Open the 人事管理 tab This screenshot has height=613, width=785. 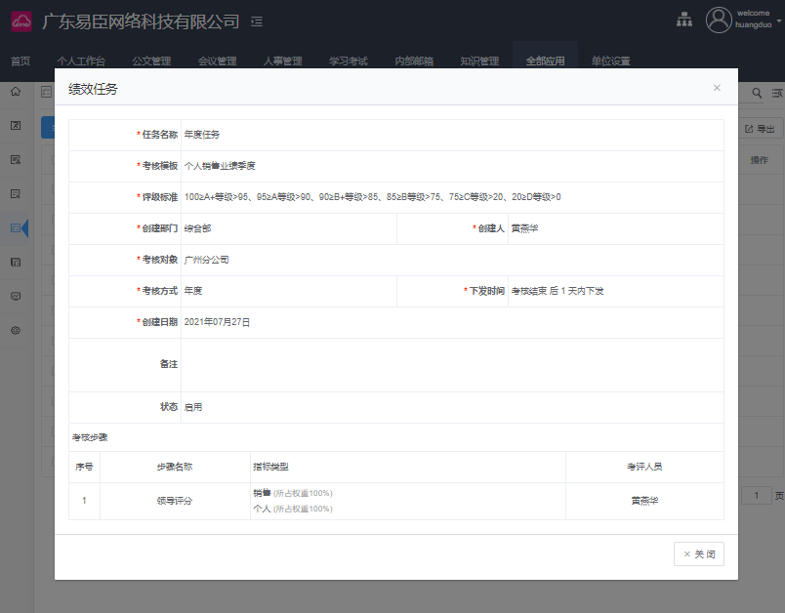[283, 61]
